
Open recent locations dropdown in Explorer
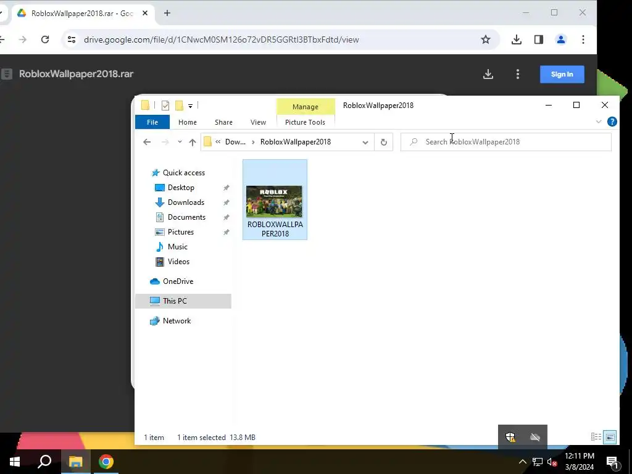[x=180, y=142]
